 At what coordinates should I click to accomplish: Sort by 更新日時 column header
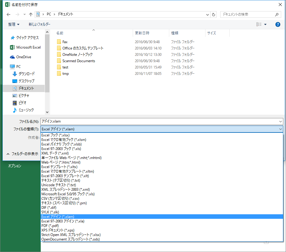pos(142,33)
